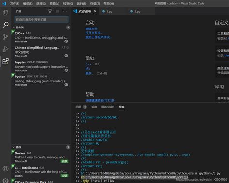This screenshot has width=229, height=183.
Task: Switch to the Debug Console panel tab
Action: 108,107
